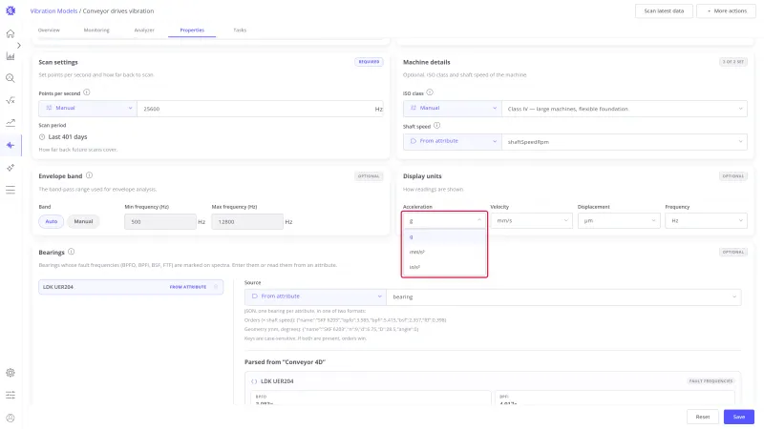The height and width of the screenshot is (429, 764).
Task: Expand the Shaft speed From attribute dropdown
Action: [452, 141]
